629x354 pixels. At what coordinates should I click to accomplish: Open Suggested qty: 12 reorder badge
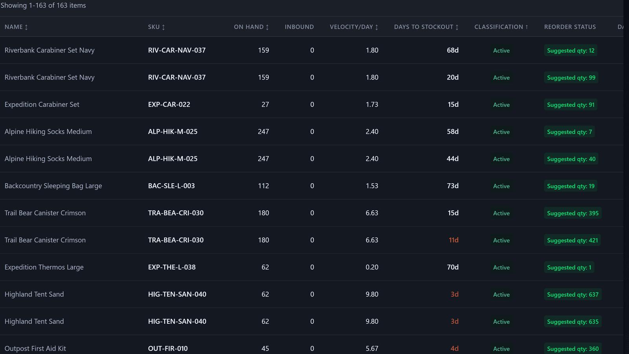(570, 50)
